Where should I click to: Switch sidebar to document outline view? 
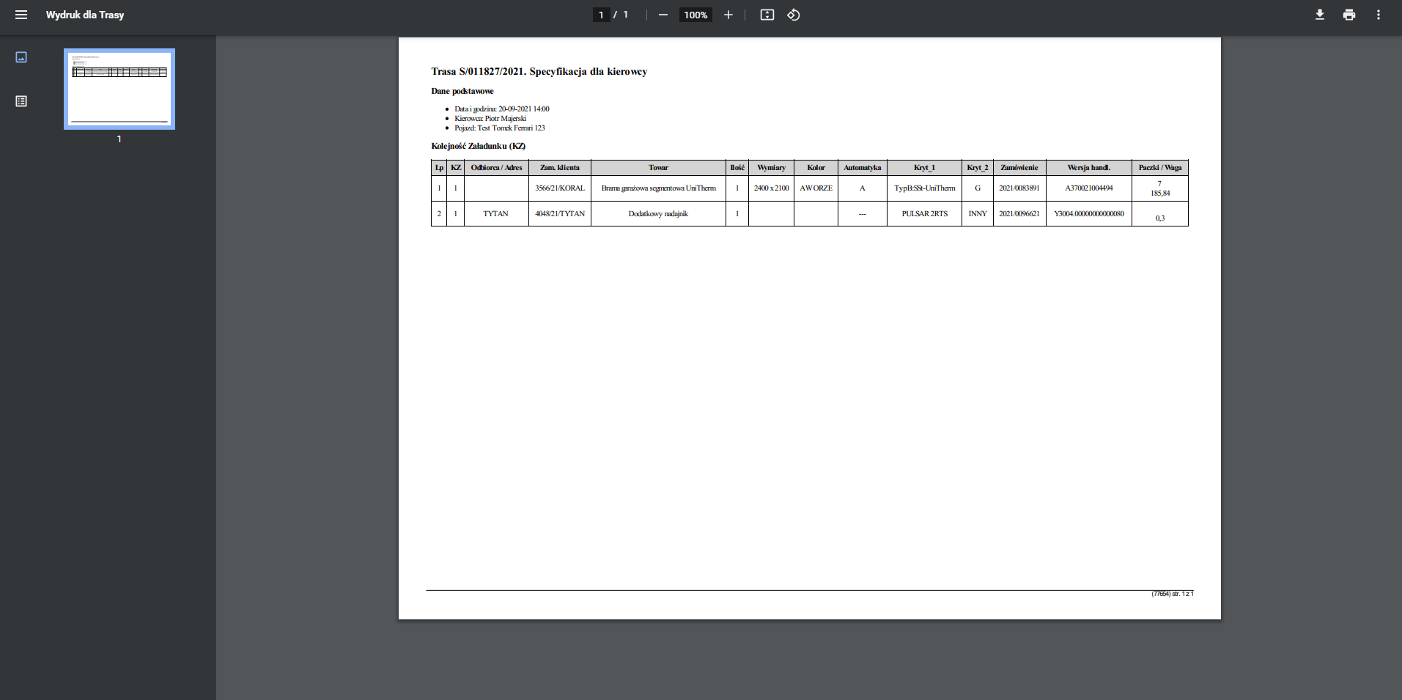(21, 101)
